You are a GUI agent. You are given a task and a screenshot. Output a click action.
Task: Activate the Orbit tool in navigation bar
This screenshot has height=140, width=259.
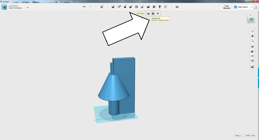[252, 36]
